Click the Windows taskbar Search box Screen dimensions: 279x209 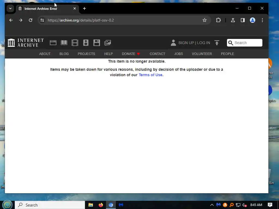click(50, 205)
